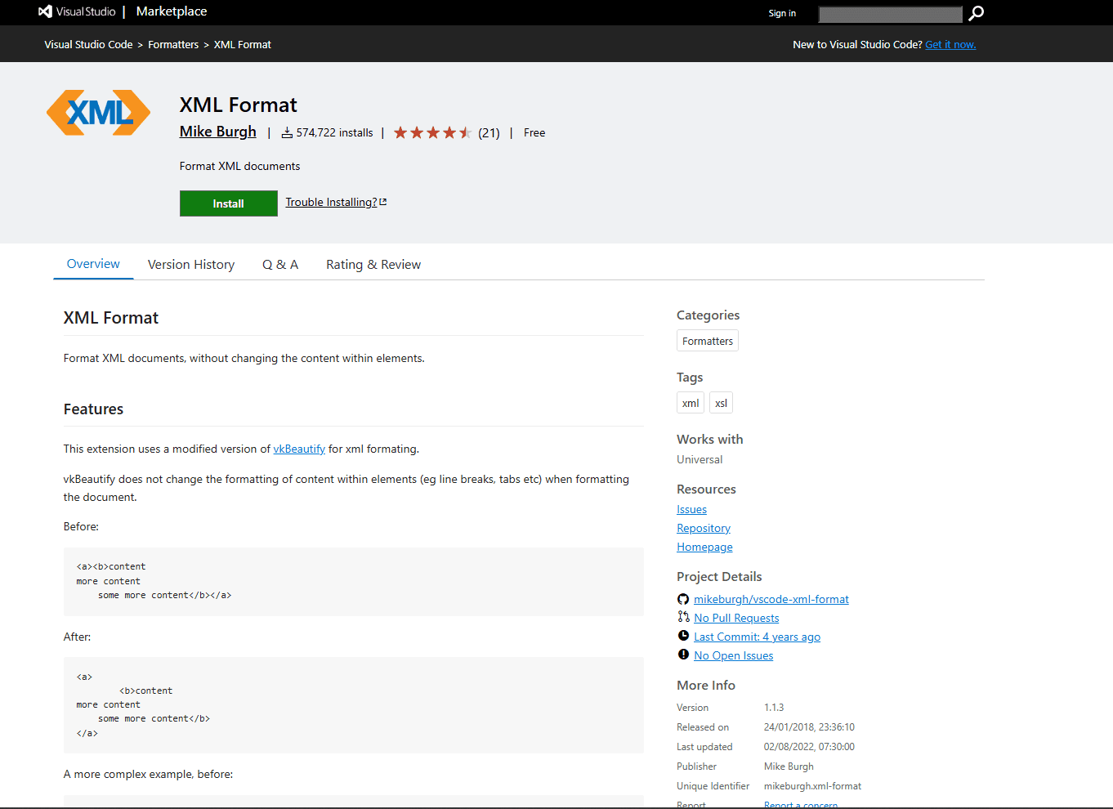Open mikeburgh/vscode-xml-format project link

[771, 599]
